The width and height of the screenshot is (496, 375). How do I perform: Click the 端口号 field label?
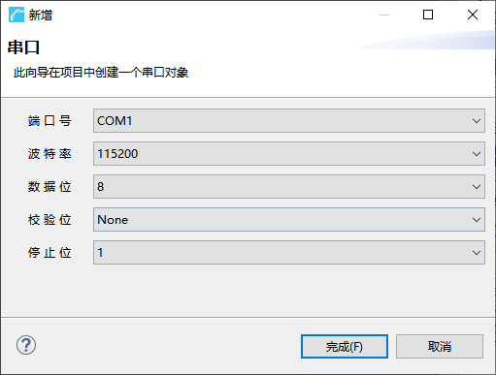tap(50, 121)
